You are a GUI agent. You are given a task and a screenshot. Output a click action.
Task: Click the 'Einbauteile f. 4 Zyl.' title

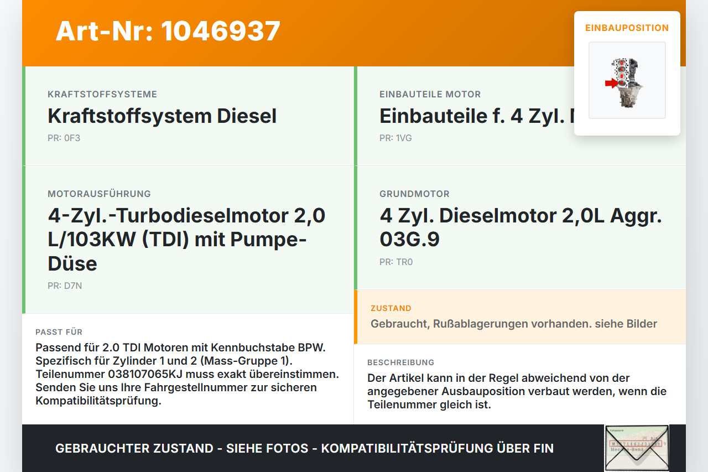[477, 116]
